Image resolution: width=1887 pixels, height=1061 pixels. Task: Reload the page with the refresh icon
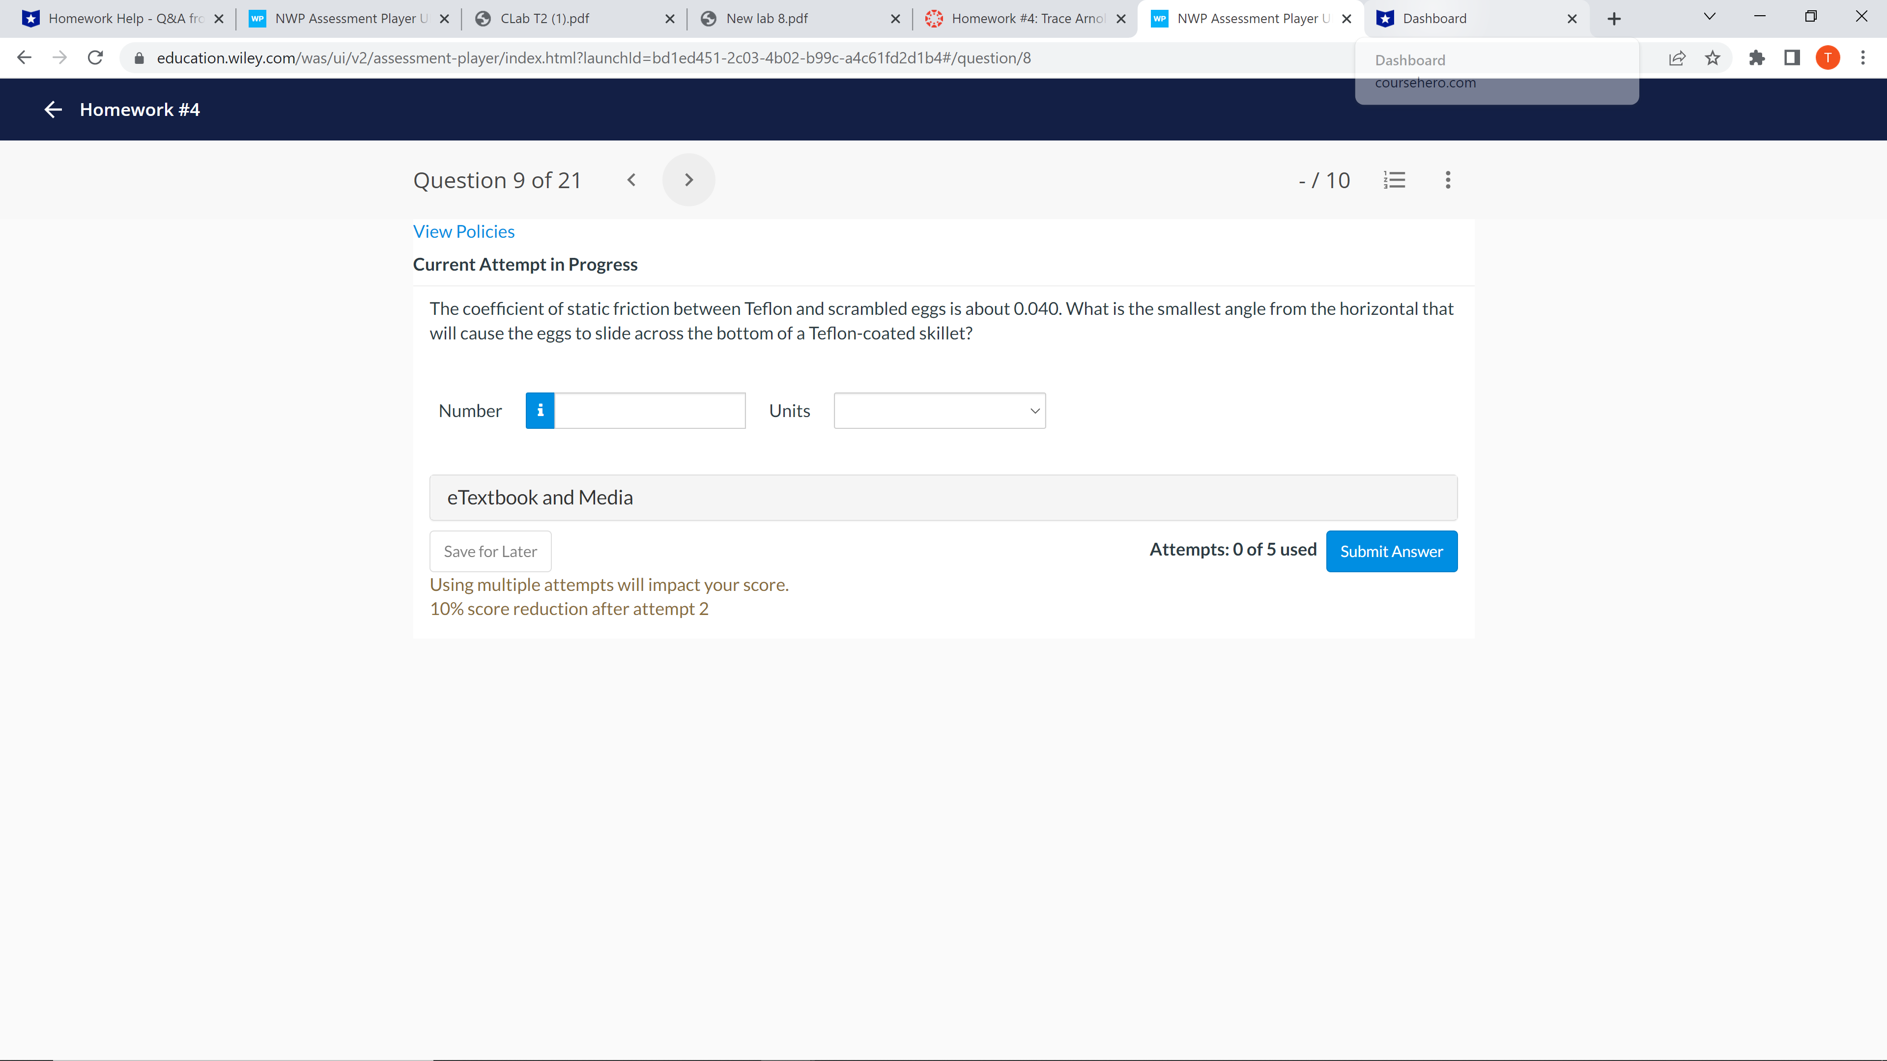coord(95,58)
